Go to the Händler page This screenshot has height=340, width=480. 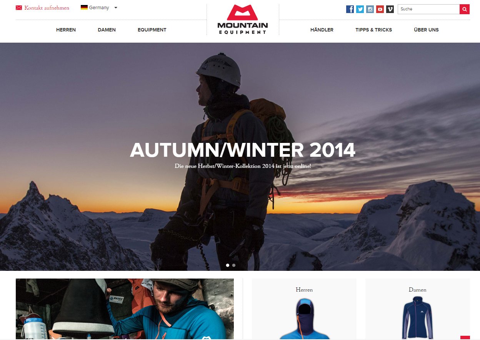pos(322,30)
